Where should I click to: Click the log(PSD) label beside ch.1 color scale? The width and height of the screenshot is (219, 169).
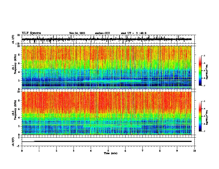tap(207, 72)
